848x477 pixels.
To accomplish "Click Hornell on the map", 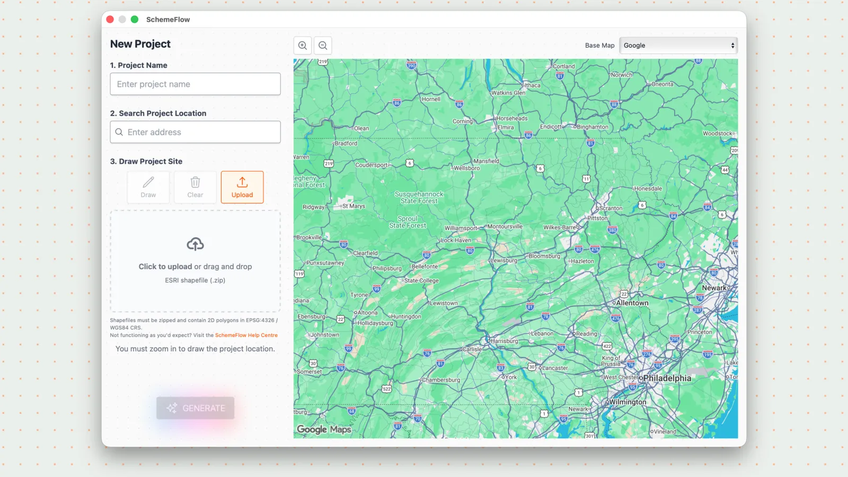I will [x=431, y=99].
